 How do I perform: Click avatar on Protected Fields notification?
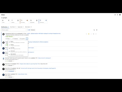tap(4, 59)
